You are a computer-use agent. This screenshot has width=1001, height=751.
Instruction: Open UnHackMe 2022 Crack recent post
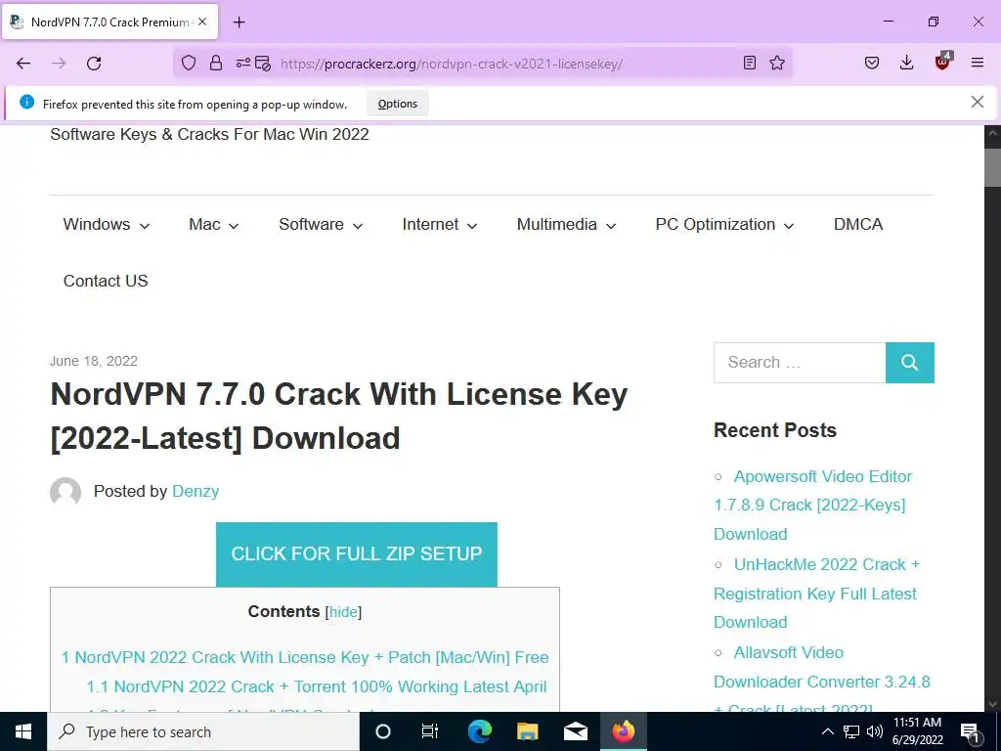816,594
